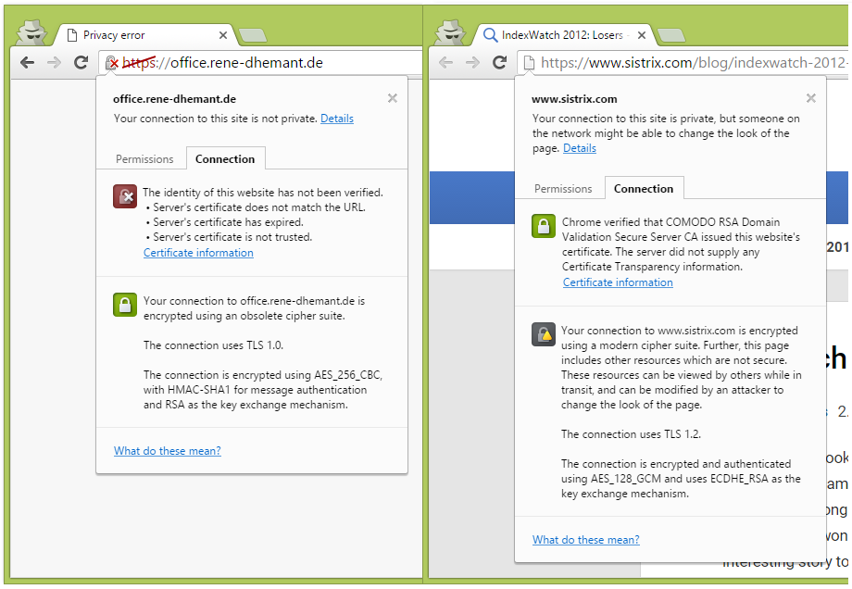
Task: Select Connection tab in left popup
Action: click(x=225, y=158)
